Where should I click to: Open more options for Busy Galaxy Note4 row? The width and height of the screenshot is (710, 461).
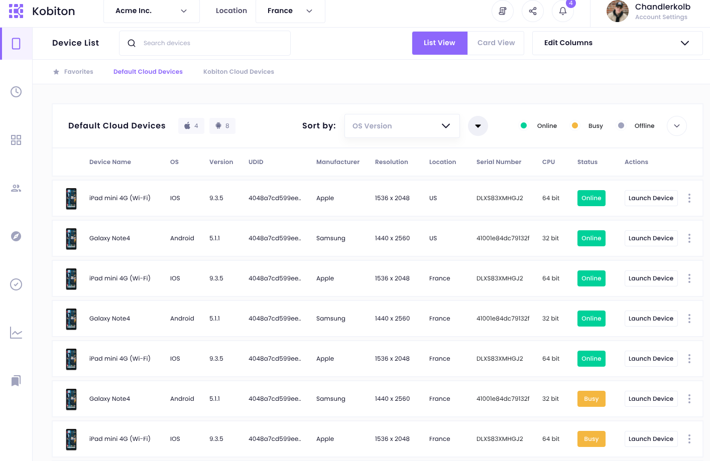click(689, 399)
